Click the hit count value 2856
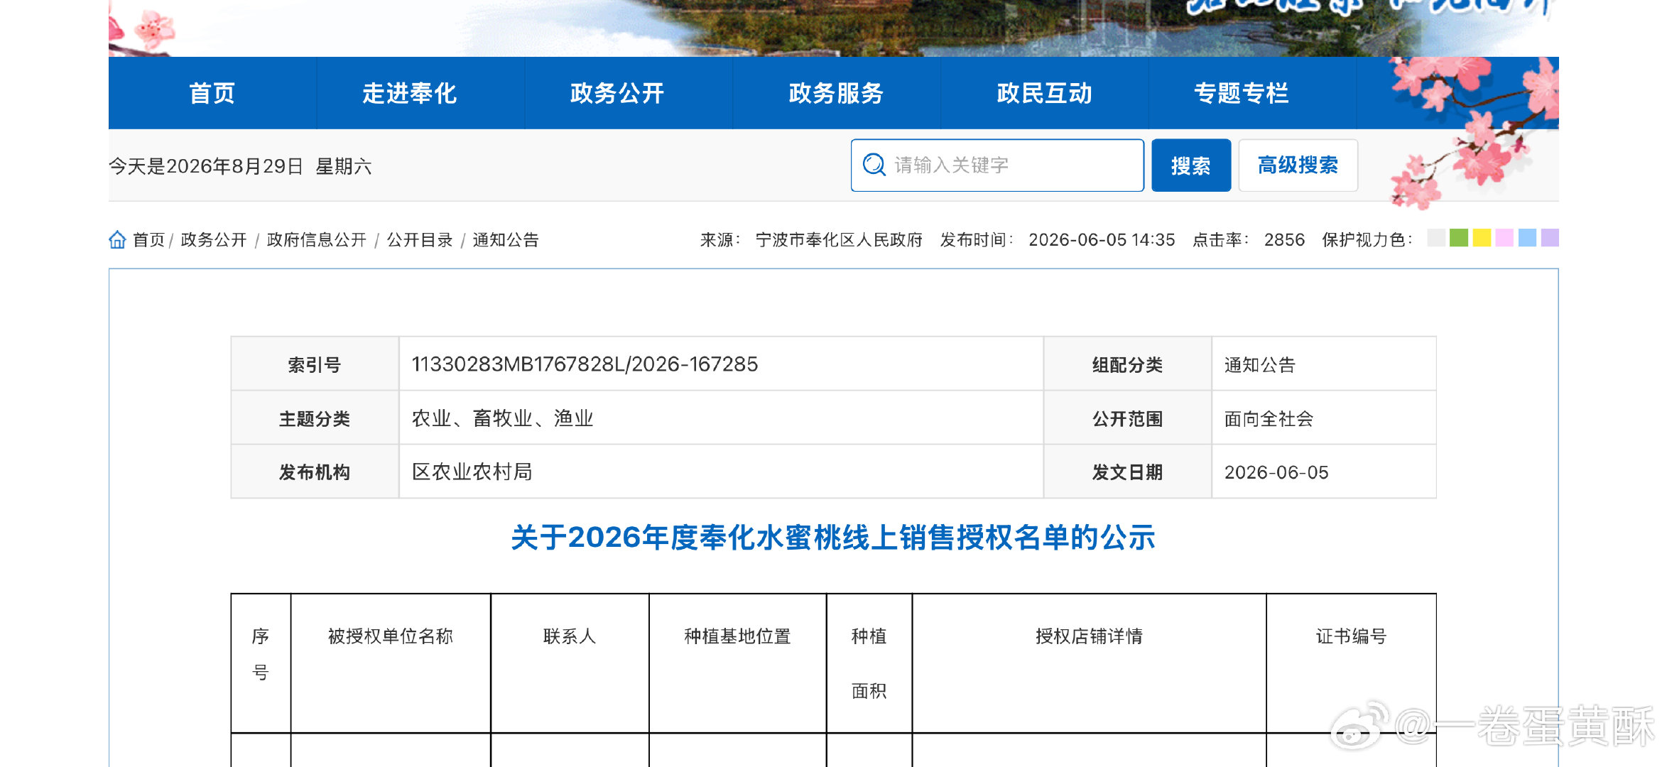This screenshot has width=1667, height=767. [1284, 240]
